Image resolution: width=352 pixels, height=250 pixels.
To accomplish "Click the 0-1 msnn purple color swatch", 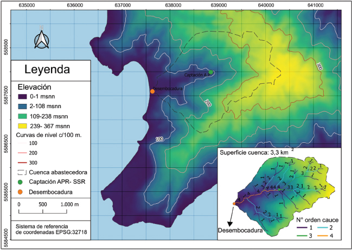I will (x=22, y=97).
